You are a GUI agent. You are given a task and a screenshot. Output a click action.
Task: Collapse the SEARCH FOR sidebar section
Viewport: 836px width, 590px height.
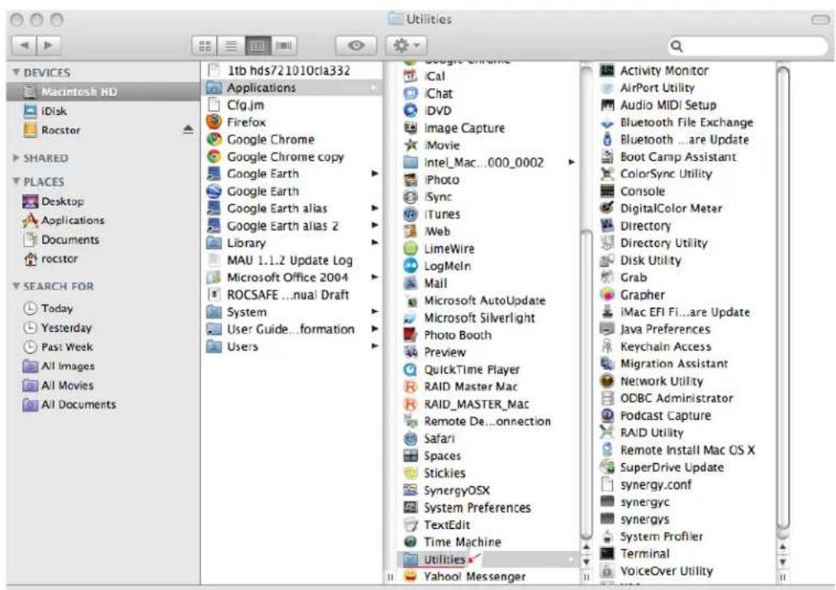point(16,286)
